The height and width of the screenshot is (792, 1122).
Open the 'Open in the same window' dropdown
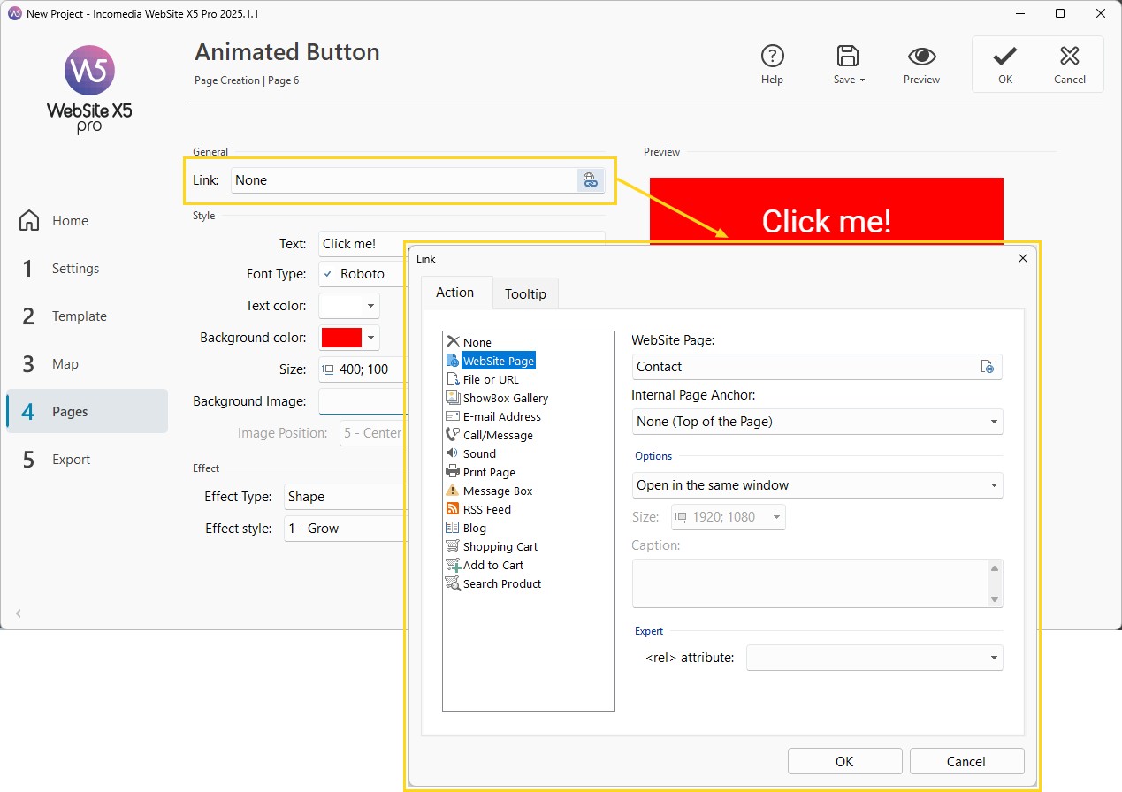click(817, 485)
